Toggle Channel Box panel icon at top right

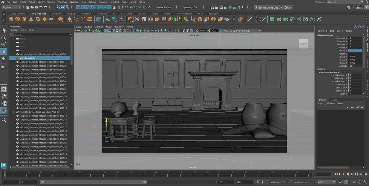pyautogui.click(x=367, y=7)
